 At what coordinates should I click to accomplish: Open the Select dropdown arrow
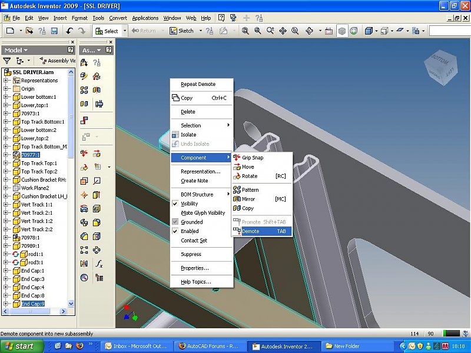[x=125, y=31]
